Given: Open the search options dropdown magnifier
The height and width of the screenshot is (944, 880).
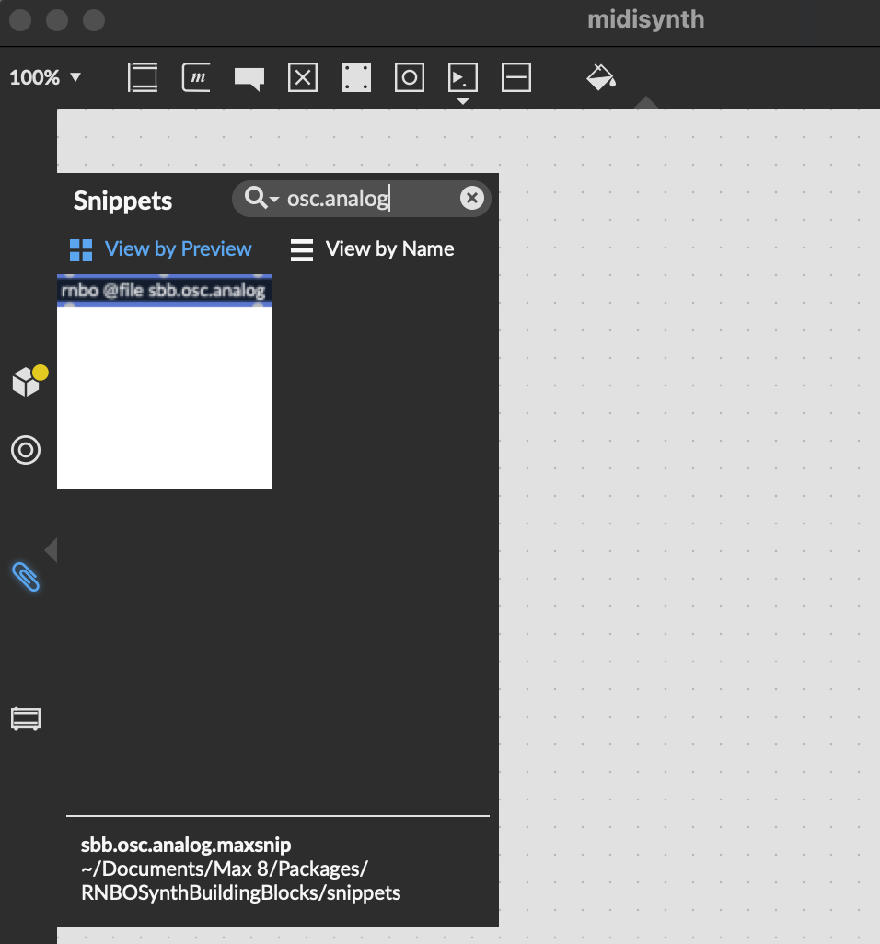Looking at the screenshot, I should coord(261,198).
